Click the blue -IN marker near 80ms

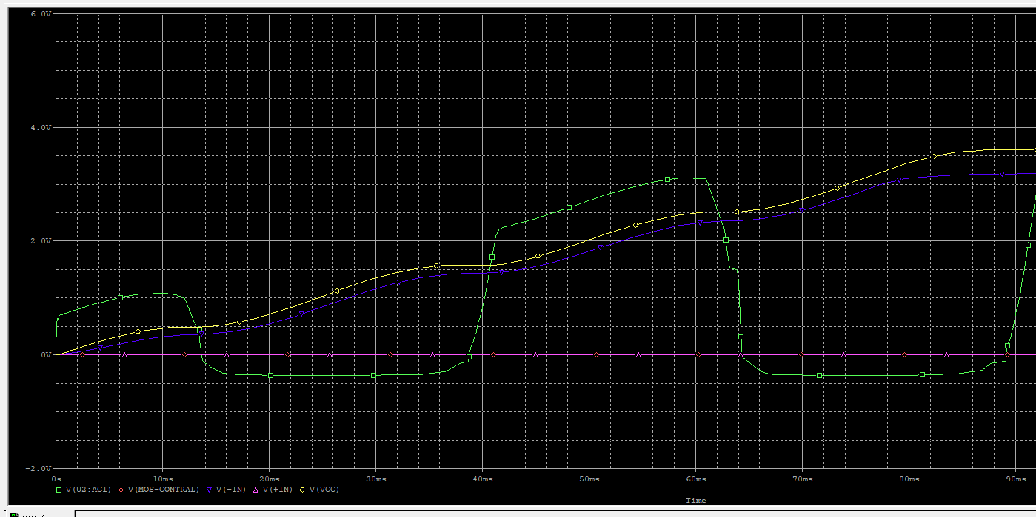tap(900, 180)
